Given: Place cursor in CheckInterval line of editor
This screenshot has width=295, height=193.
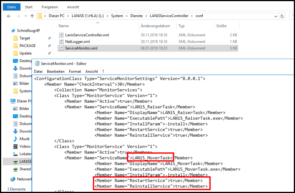Looking at the screenshot, I should [x=95, y=84].
